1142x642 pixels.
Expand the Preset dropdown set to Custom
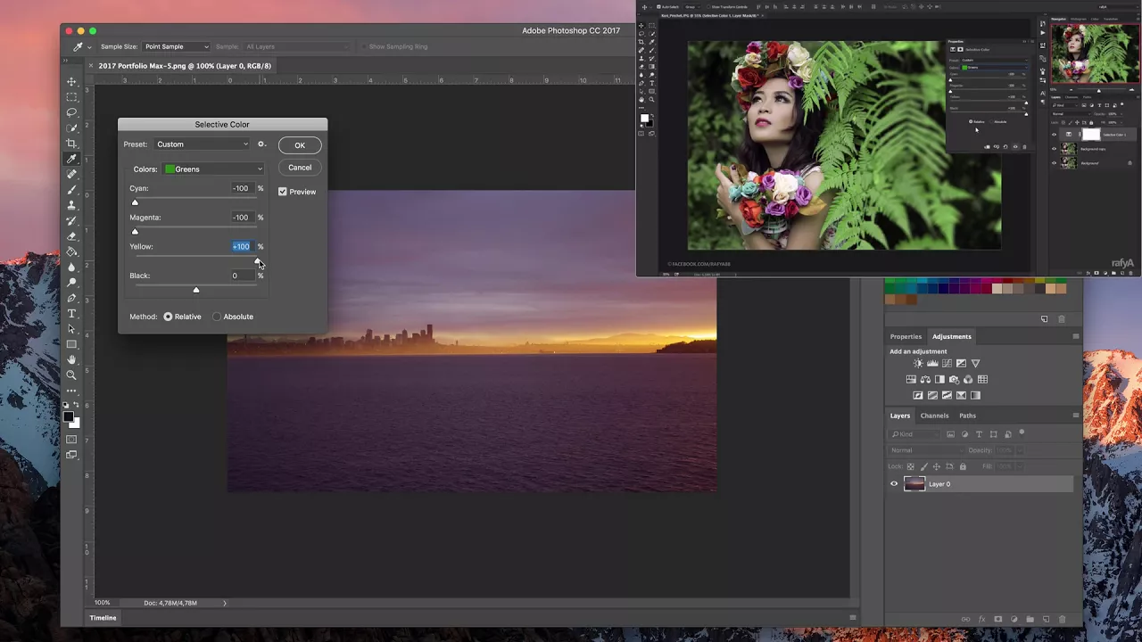click(x=203, y=144)
